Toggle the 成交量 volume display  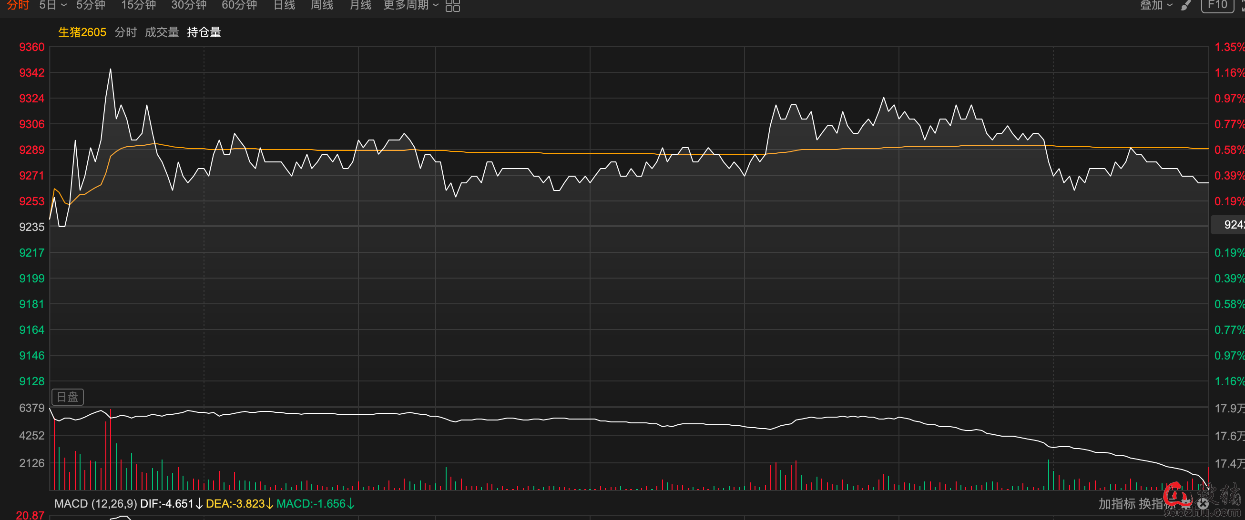(162, 32)
